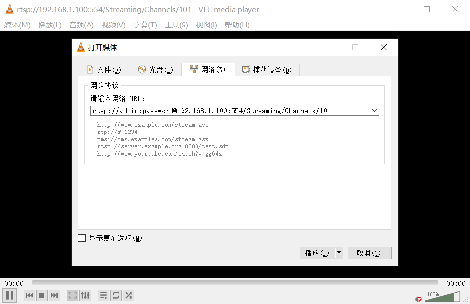Open the 播放(L) menu
This screenshot has height=304, width=470.
(x=50, y=25)
